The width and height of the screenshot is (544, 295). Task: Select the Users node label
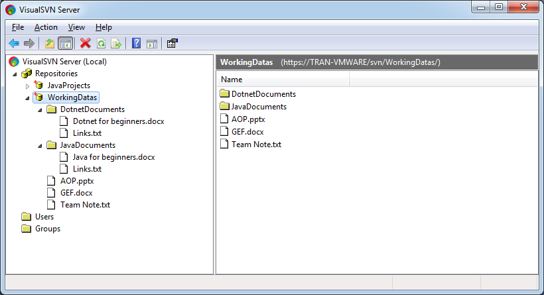point(44,217)
